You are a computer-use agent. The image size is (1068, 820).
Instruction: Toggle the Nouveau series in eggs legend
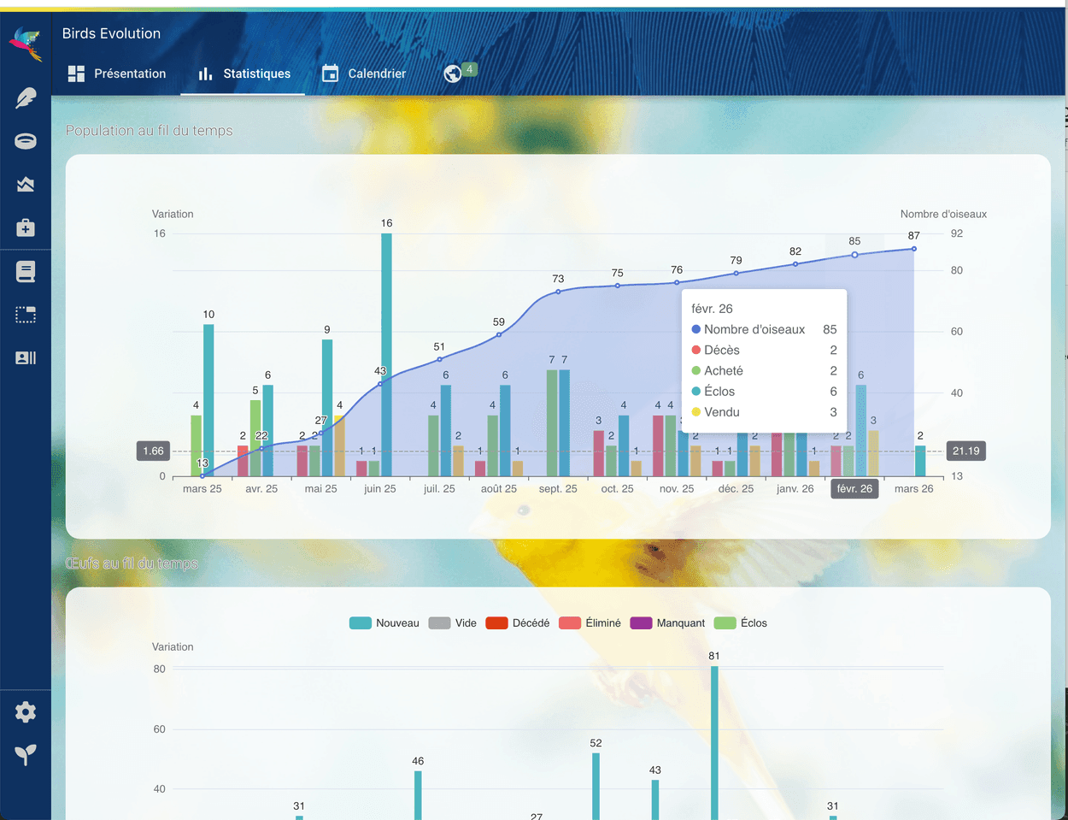click(x=384, y=623)
